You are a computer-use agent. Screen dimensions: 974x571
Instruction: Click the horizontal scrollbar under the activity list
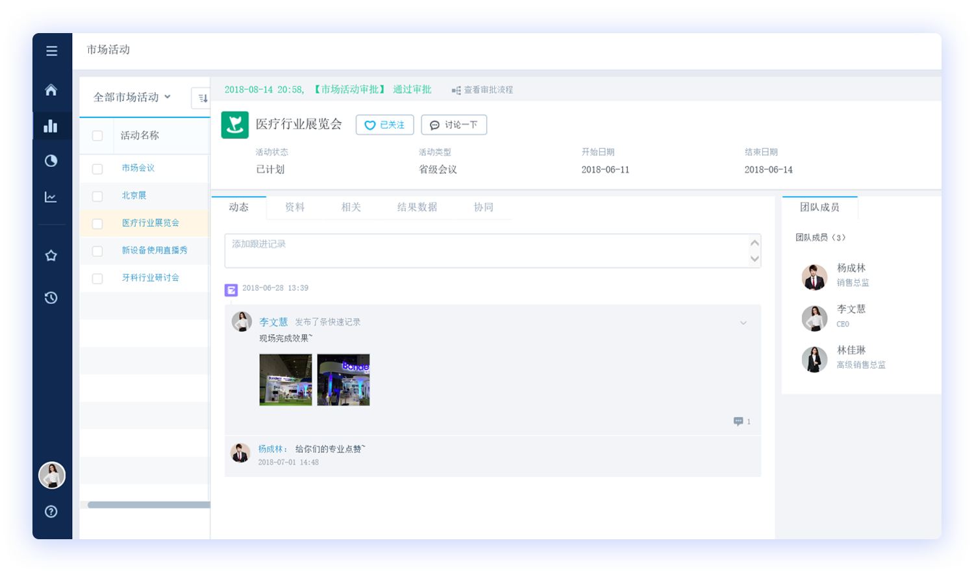(x=149, y=505)
